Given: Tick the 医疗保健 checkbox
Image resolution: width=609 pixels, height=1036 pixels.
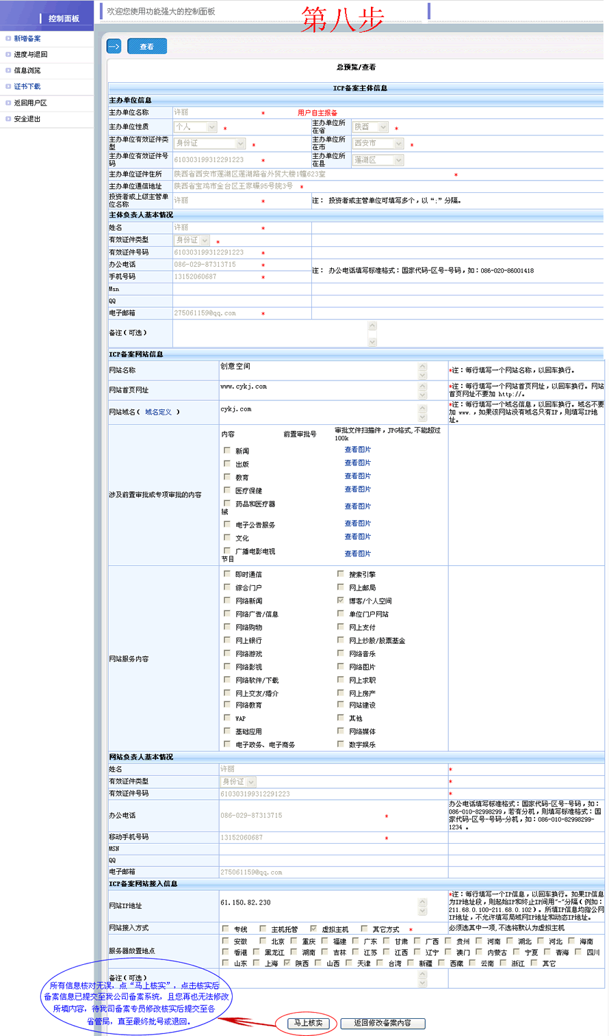Looking at the screenshot, I should tap(227, 490).
